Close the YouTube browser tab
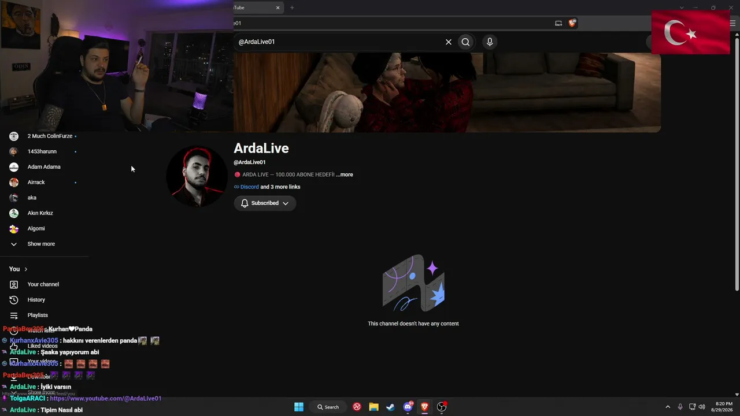This screenshot has height=416, width=740. 277,8
